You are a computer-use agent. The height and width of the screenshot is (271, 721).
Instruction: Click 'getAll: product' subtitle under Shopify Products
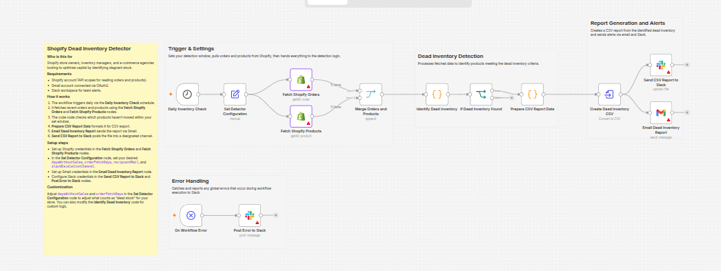coord(302,137)
